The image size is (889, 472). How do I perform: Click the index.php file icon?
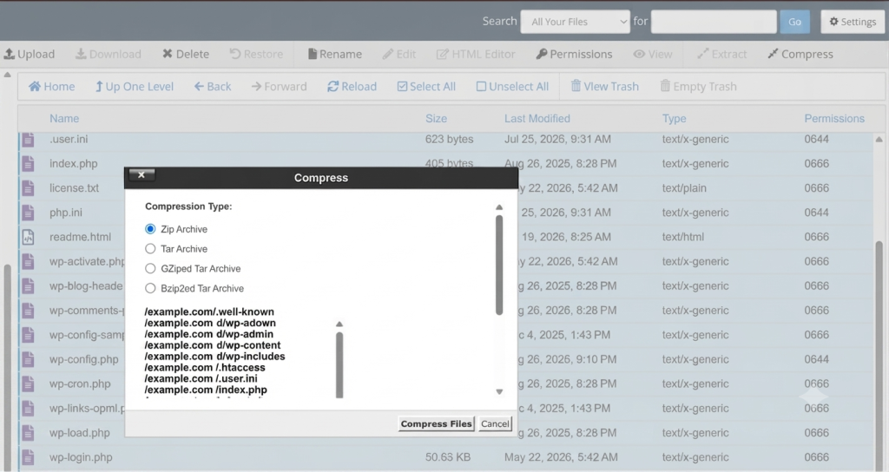coord(28,164)
